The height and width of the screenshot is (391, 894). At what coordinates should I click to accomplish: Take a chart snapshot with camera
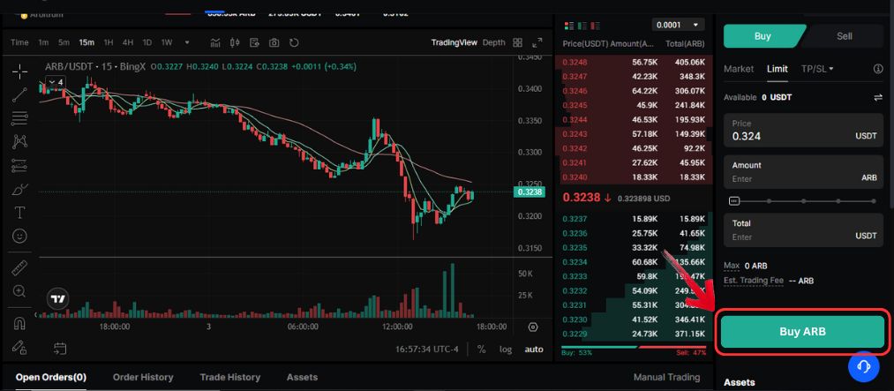click(274, 42)
